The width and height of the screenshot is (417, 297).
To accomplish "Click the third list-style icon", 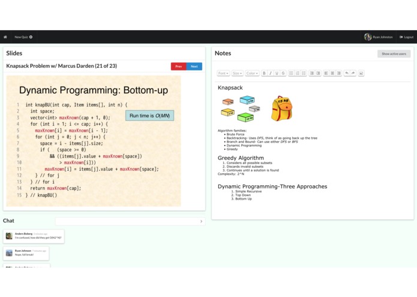I will pyautogui.click(x=304, y=73).
